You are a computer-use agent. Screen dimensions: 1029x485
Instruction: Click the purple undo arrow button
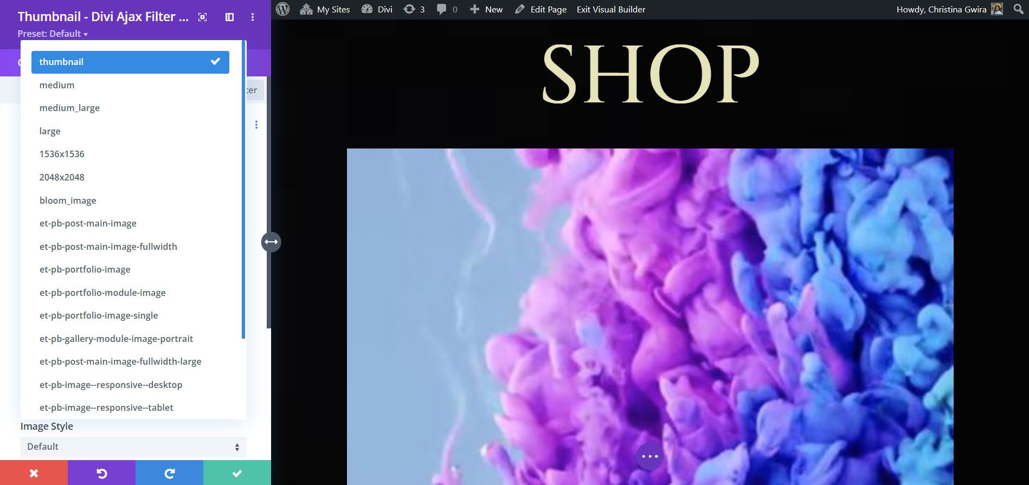pos(101,473)
